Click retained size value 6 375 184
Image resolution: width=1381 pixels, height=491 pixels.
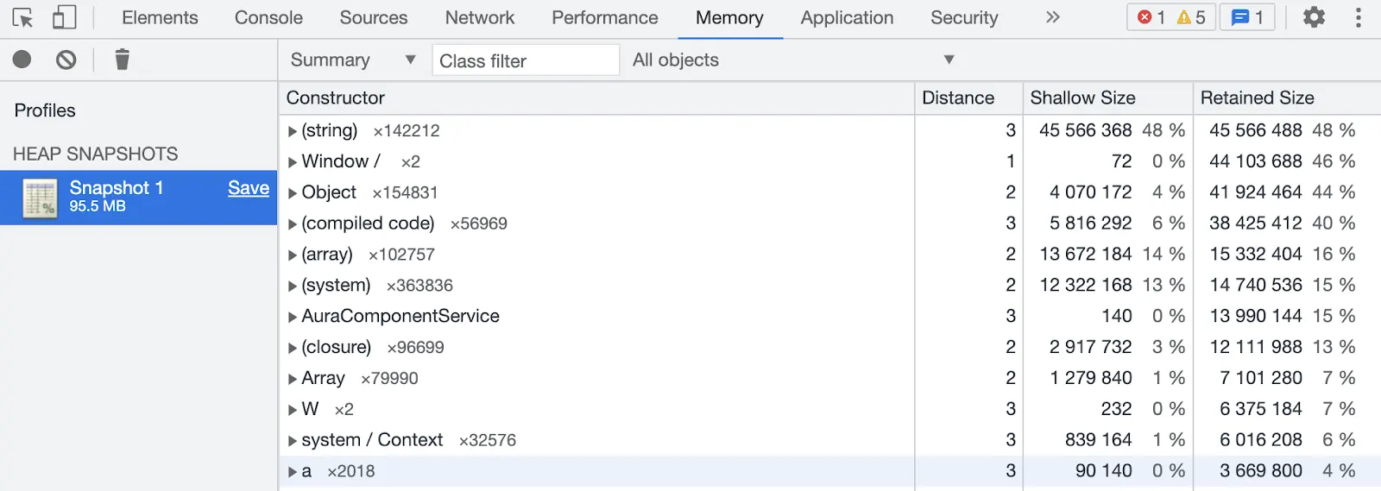[x=1261, y=409]
